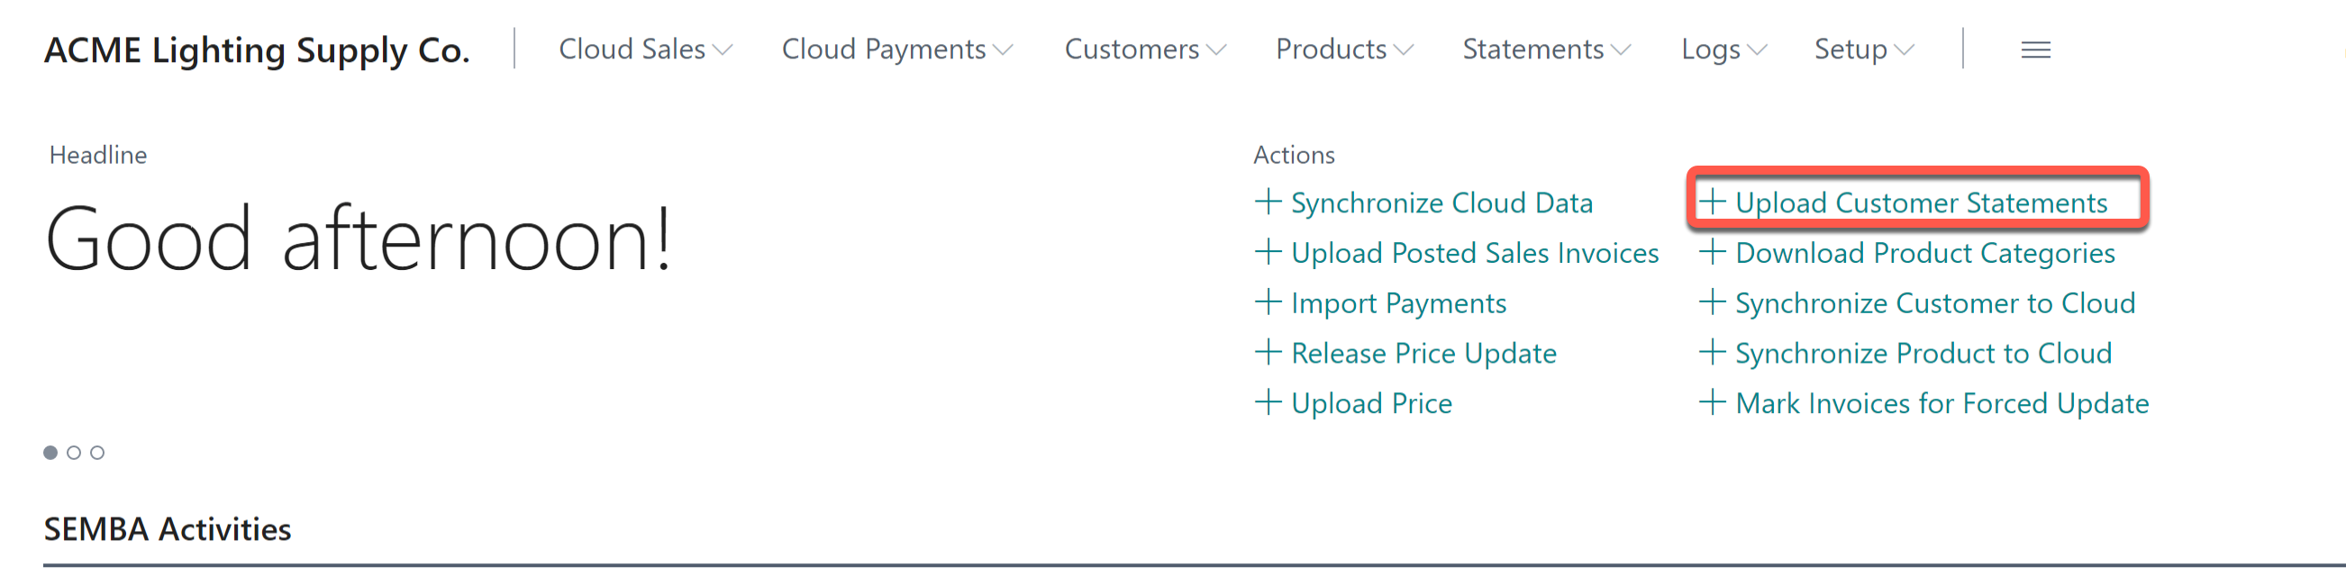Click the plus icon beside Import Payments
The width and height of the screenshot is (2346, 576).
1269,303
